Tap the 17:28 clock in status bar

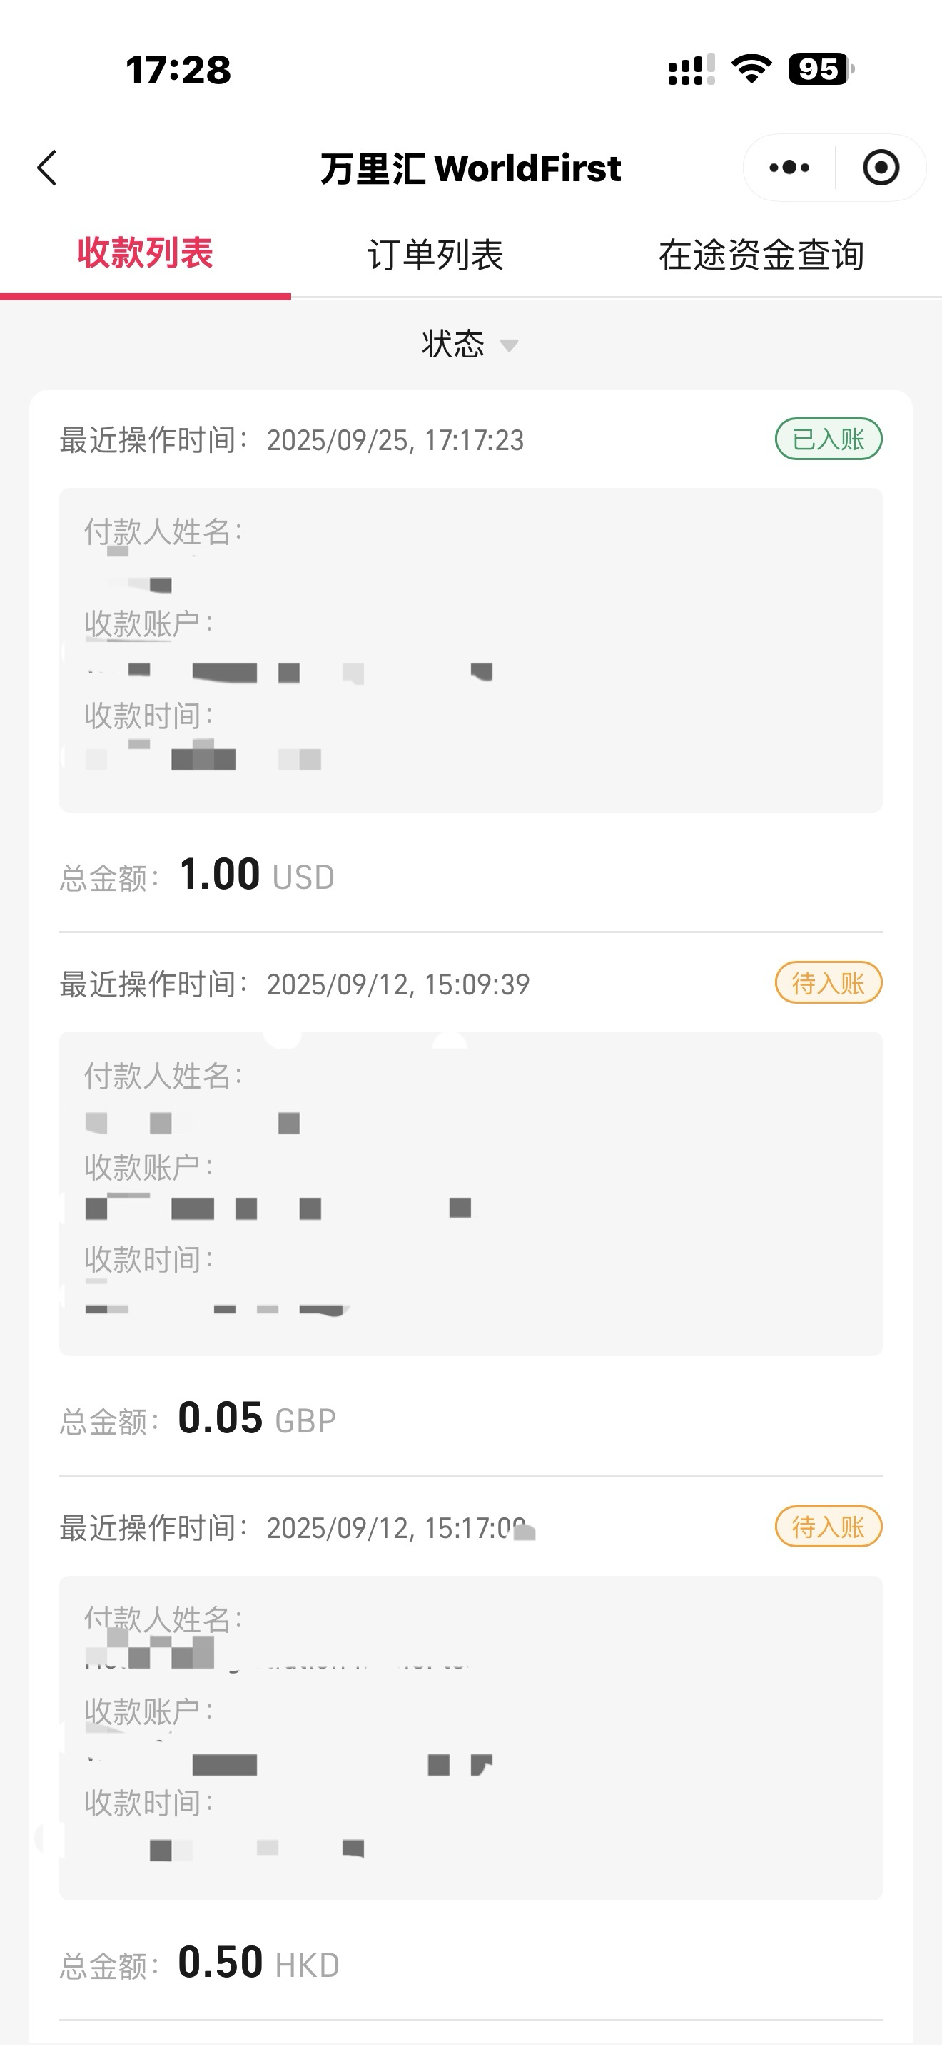point(178,70)
